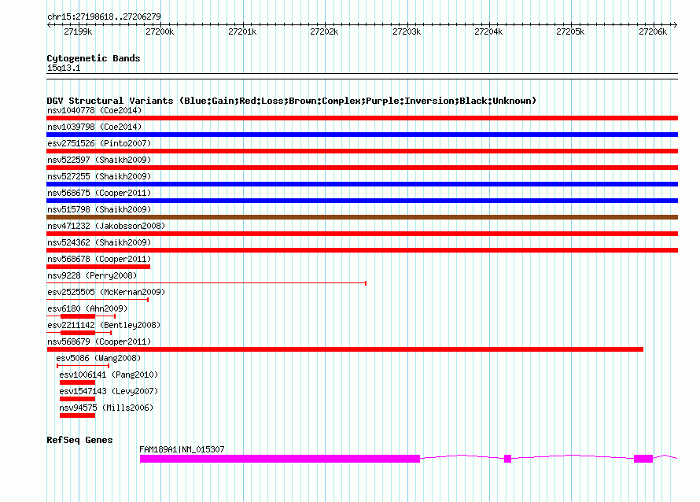700x502 pixels.
Task: Click the DGV Structural Variants track title
Action: [292, 101]
